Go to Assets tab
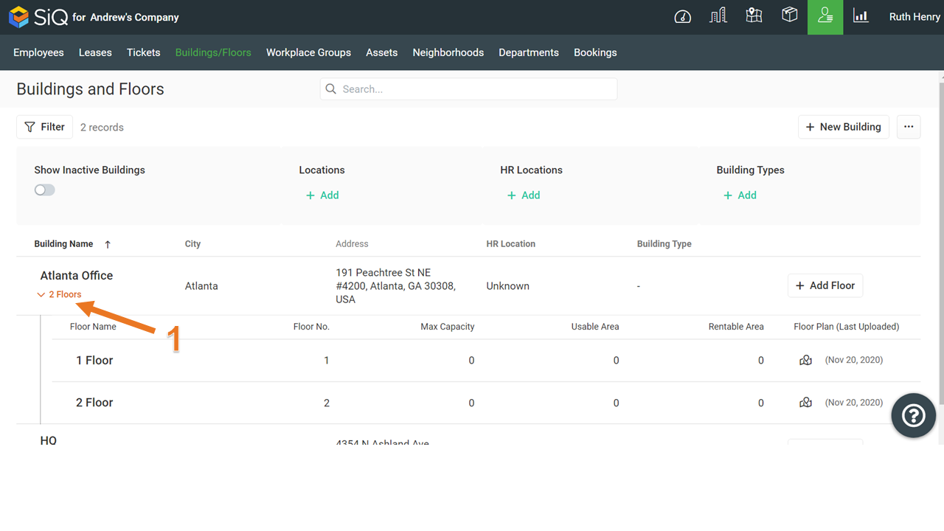Screen dimensions: 944x531 [381, 52]
